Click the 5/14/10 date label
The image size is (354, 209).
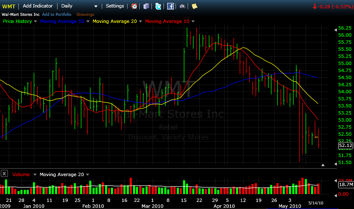pyautogui.click(x=316, y=203)
